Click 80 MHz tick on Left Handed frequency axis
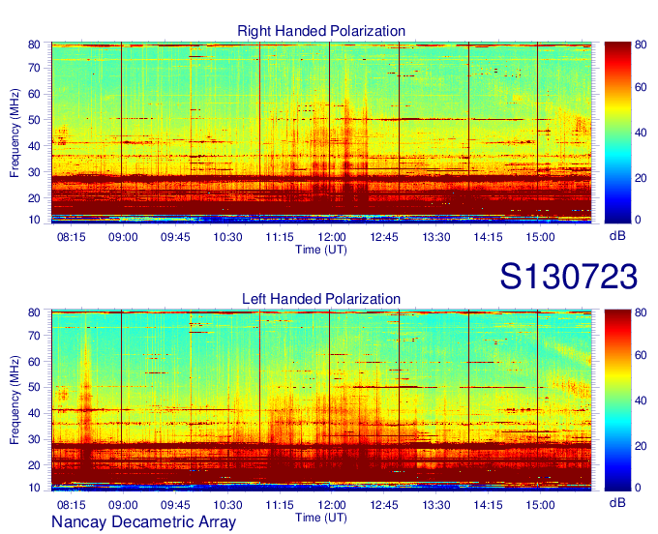658x534 pixels. click(34, 312)
